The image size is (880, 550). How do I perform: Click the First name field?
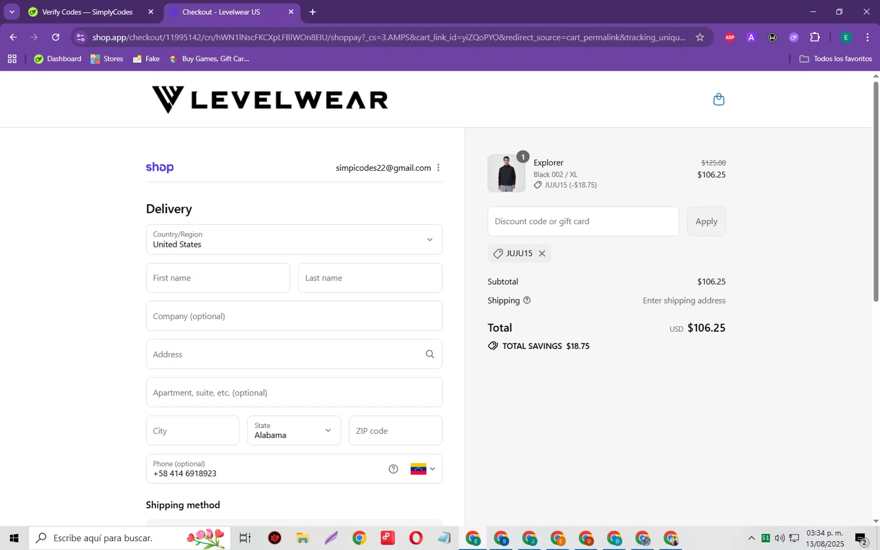(x=218, y=278)
